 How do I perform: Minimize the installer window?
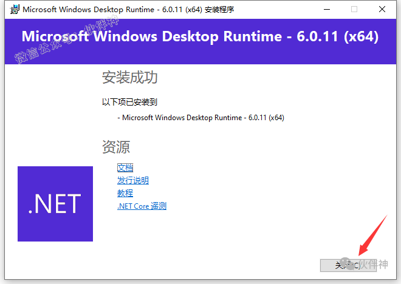click(x=327, y=10)
